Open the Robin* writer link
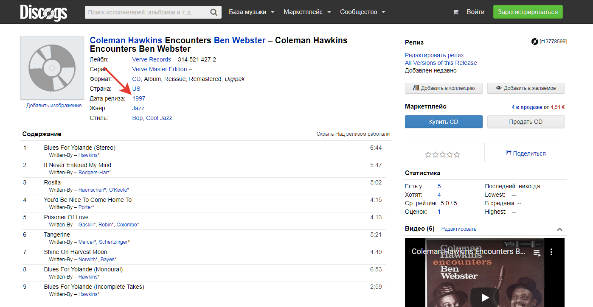The height and width of the screenshot is (307, 593). coord(106,225)
